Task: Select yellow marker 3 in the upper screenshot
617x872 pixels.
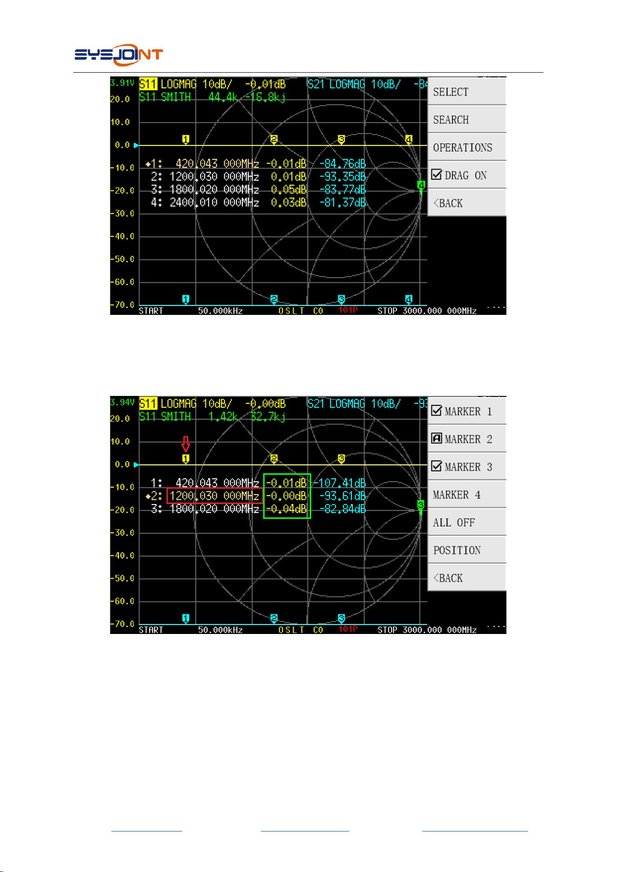Action: (x=342, y=139)
